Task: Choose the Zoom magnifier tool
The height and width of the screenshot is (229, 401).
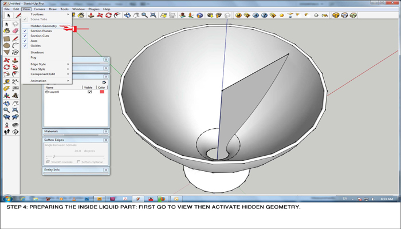Action: pyautogui.click(x=145, y=15)
